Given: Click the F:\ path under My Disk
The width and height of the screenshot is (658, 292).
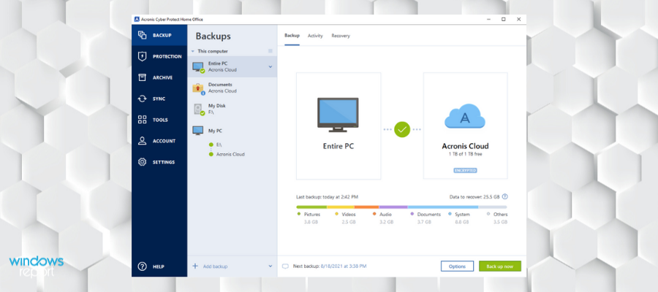Looking at the screenshot, I should [x=211, y=112].
